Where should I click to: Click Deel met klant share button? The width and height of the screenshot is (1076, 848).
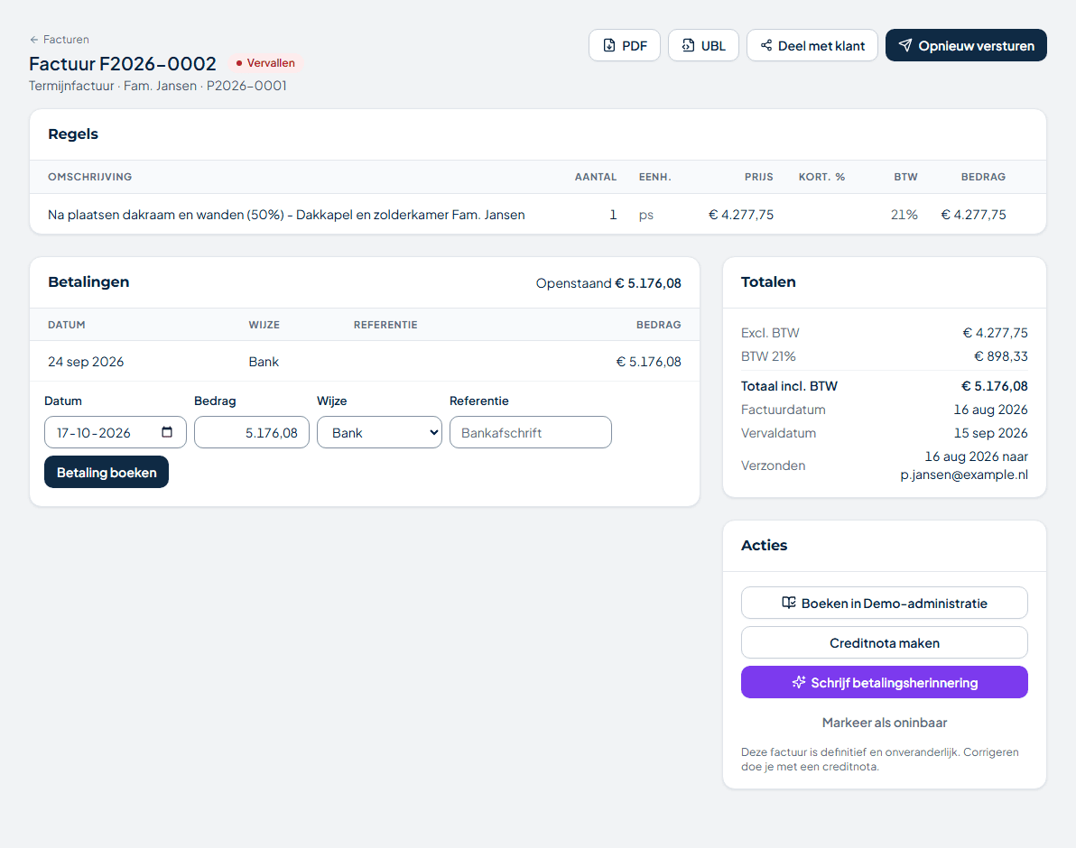[x=812, y=45]
